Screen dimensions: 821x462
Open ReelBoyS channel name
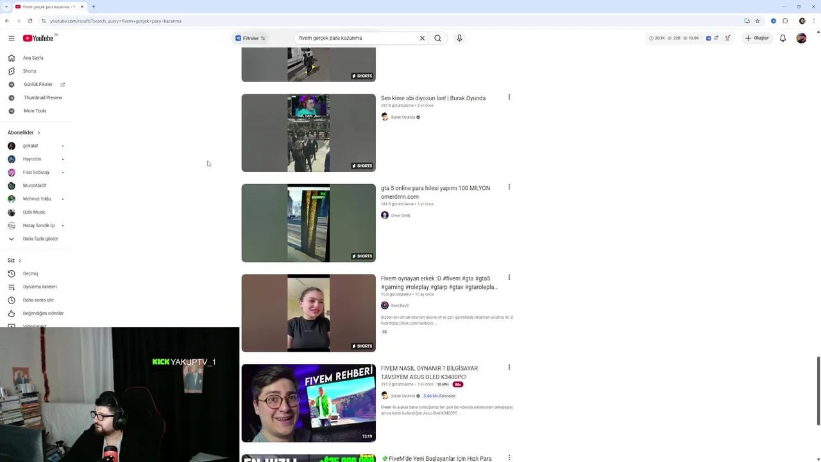tap(400, 306)
